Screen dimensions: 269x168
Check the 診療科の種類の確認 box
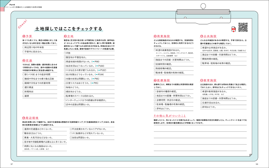pos(155,92)
